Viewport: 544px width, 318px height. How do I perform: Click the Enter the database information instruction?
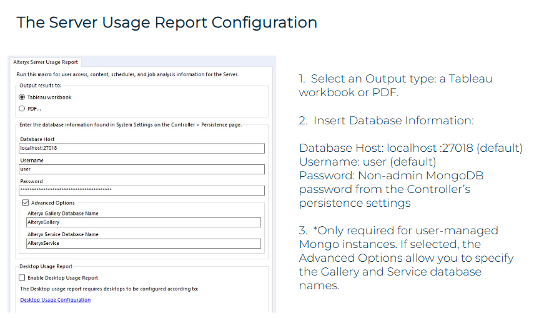click(x=131, y=124)
